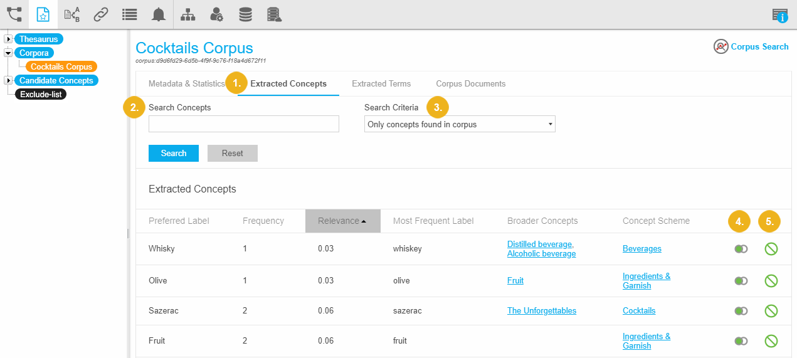Toggle the switch in the Fruit row

click(x=741, y=341)
